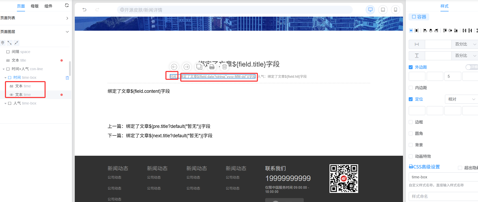This screenshot has height=202, width=478.
Task: Open the 相对 positioning dropdown
Action: (x=461, y=99)
